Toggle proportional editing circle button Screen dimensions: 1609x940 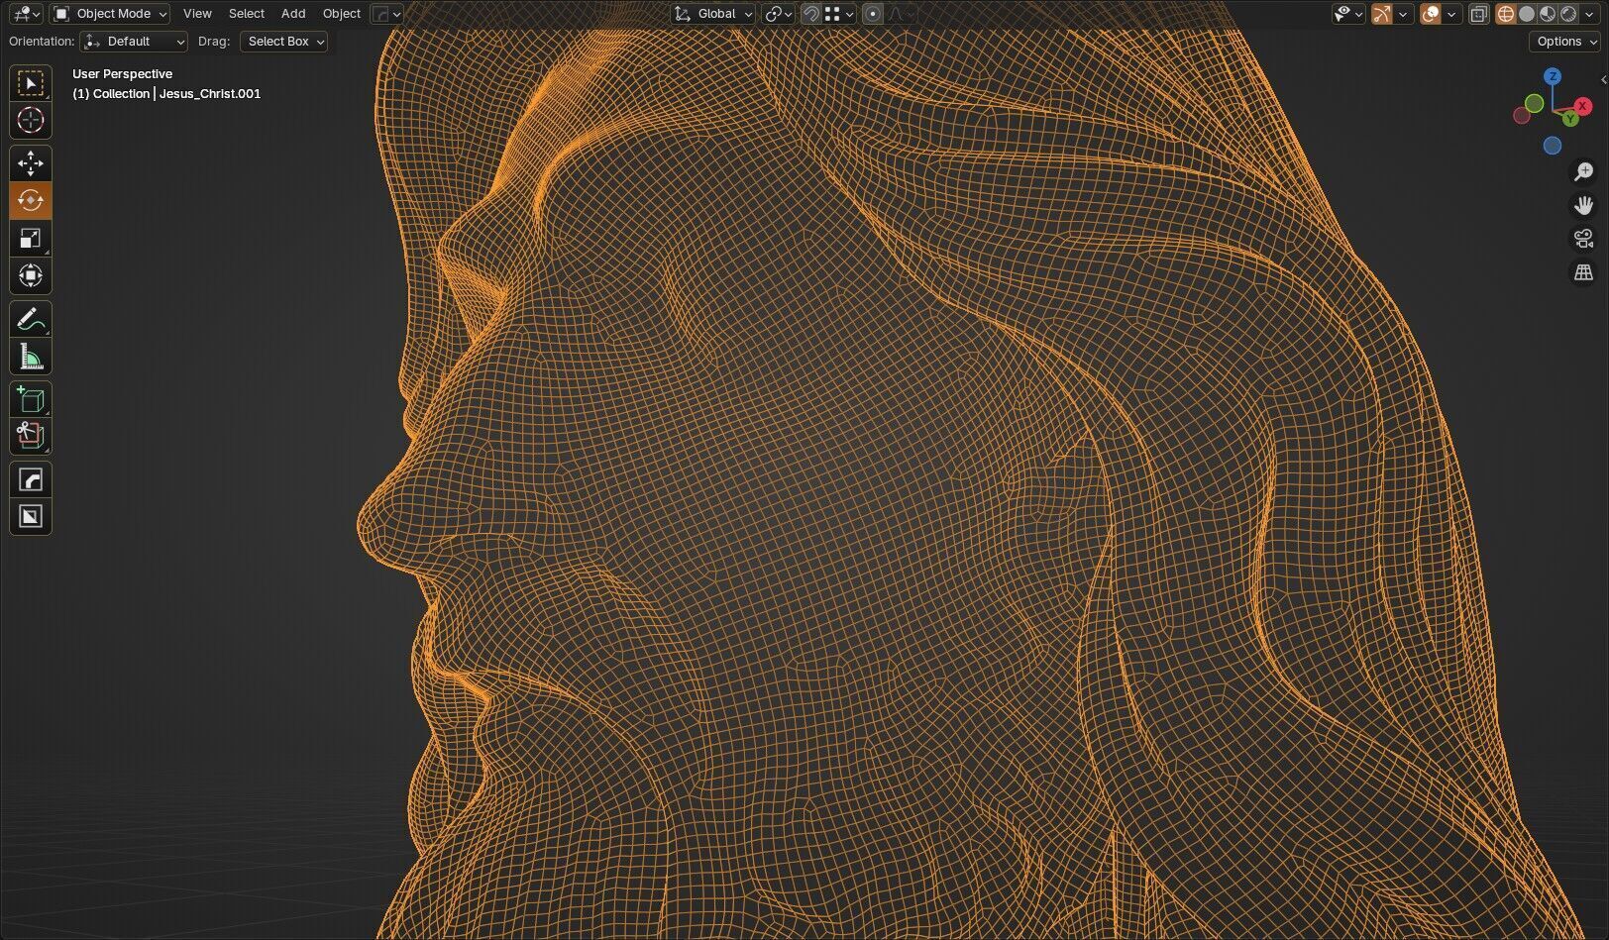(x=873, y=14)
